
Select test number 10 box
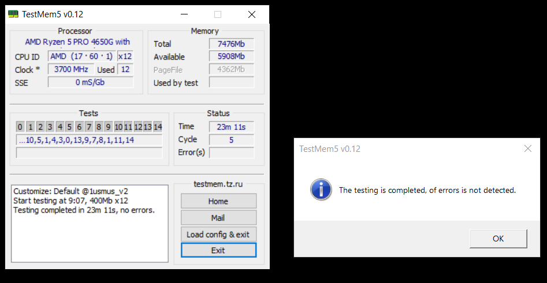pos(118,126)
